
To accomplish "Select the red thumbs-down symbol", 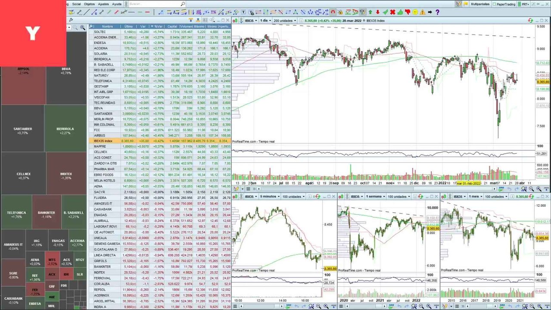I will (x=407, y=12).
